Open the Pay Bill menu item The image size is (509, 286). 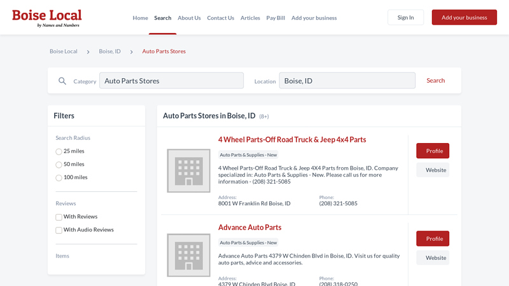pyautogui.click(x=275, y=18)
